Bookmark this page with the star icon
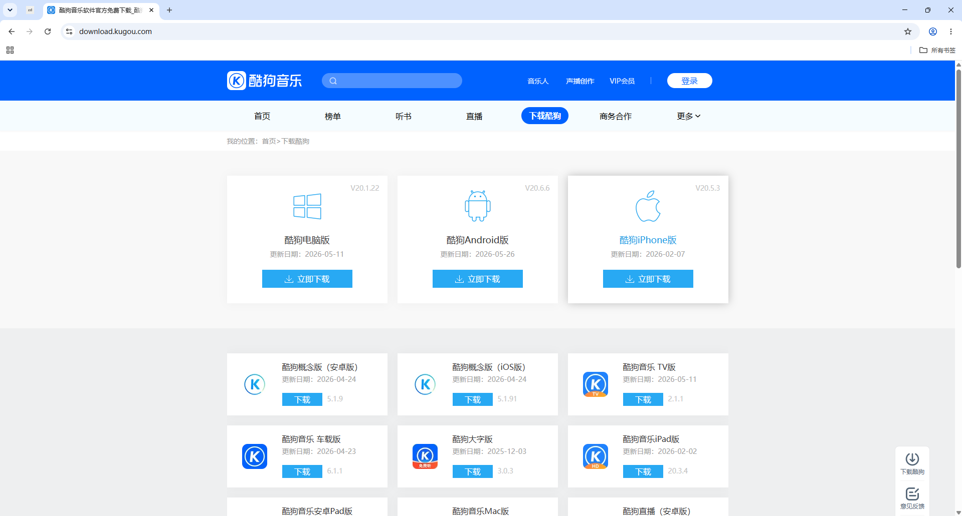This screenshot has height=516, width=962. [908, 32]
